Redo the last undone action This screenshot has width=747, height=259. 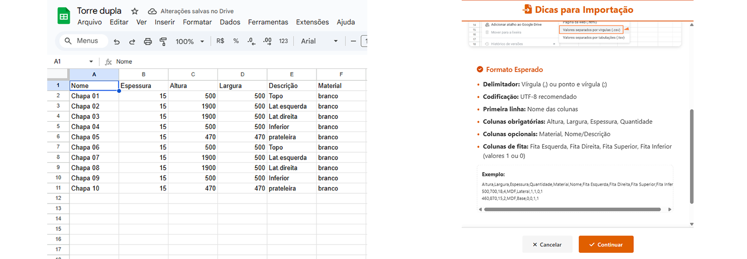click(132, 41)
